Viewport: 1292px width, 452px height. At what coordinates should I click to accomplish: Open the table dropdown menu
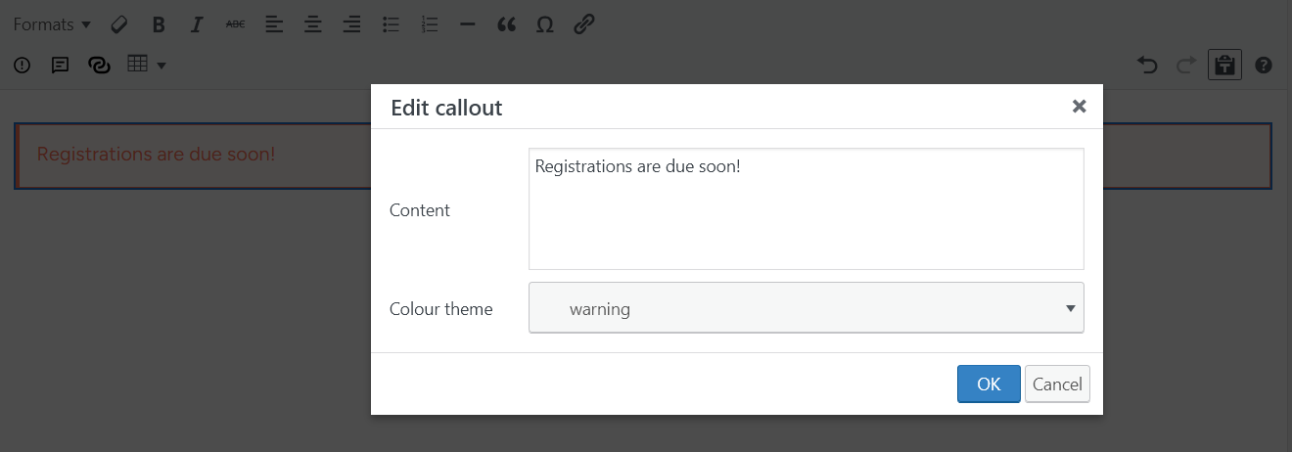[147, 66]
